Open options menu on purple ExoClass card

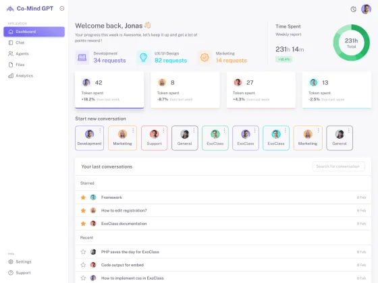click(x=255, y=131)
